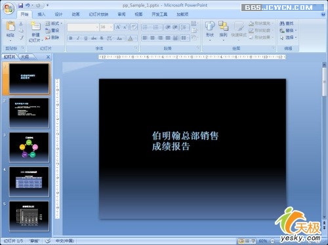Open the 开发工具 ribbon tab
The width and height of the screenshot is (328, 245).
click(x=159, y=14)
